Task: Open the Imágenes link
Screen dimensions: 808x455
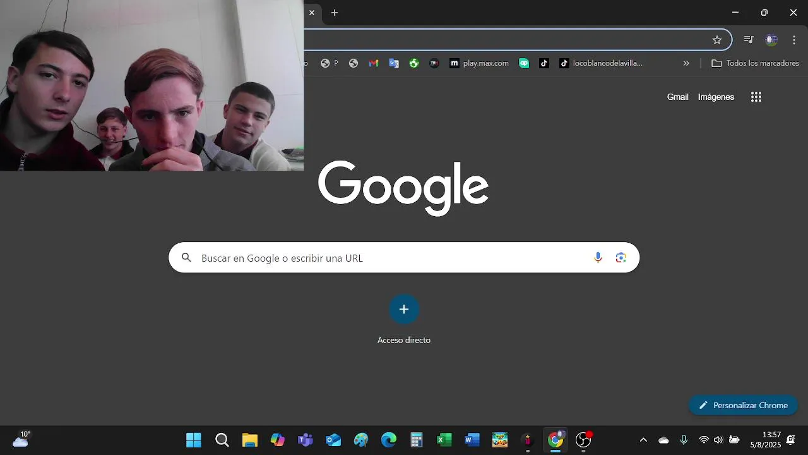Action: (x=716, y=97)
